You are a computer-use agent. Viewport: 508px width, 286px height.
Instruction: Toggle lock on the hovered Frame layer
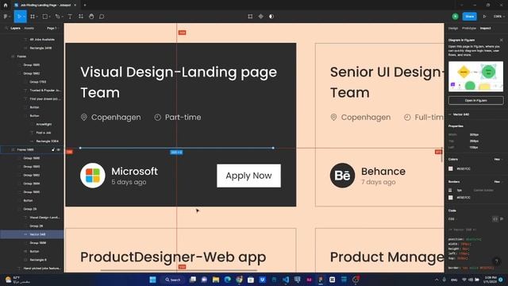[x=53, y=150]
